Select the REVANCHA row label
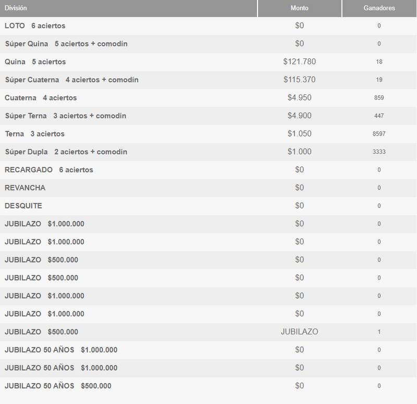The image size is (417, 404). 25,188
